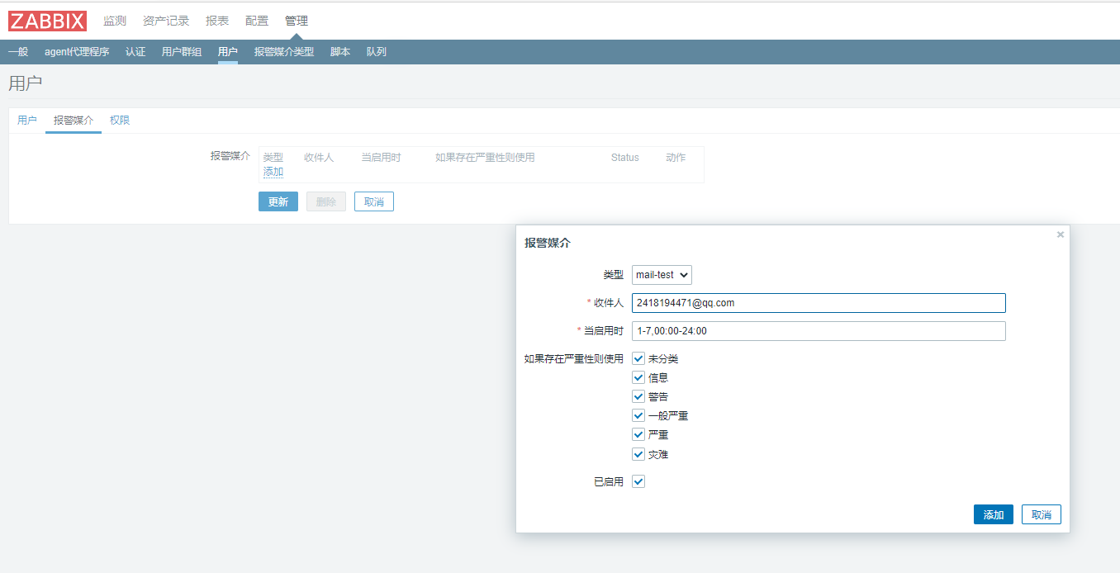Click the Status column header
This screenshot has height=573, width=1120.
[x=625, y=157]
